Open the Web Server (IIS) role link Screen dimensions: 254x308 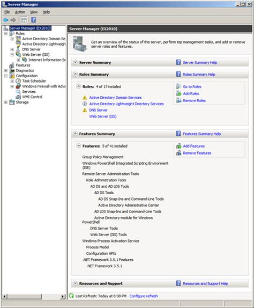[103, 116]
